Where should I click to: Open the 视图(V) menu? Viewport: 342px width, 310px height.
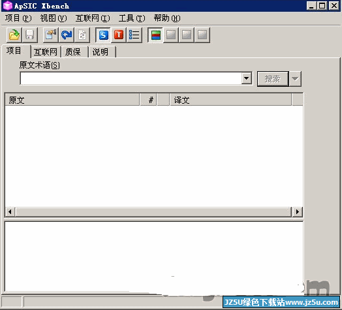(x=54, y=18)
